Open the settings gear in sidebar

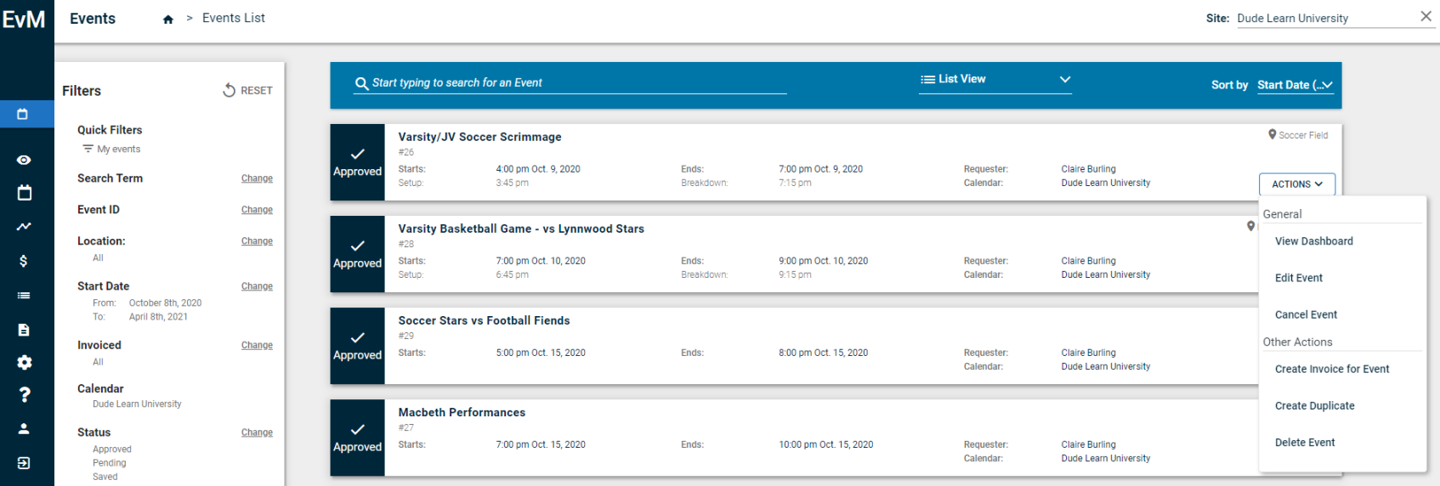[24, 362]
